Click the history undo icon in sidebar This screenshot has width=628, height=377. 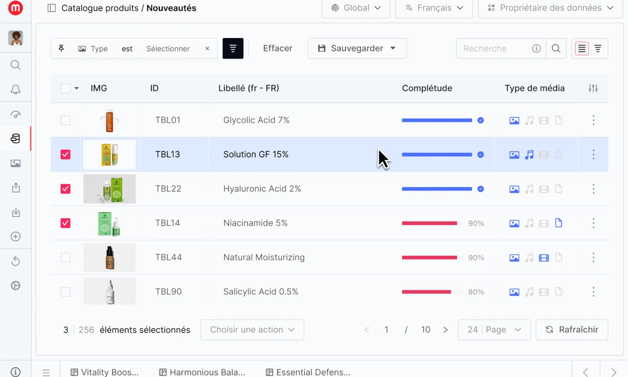[16, 261]
